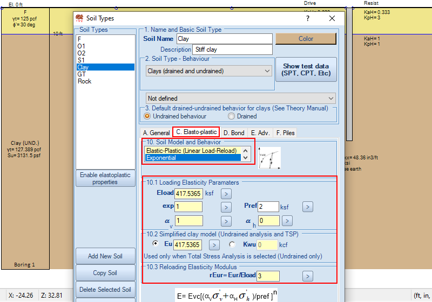Open the E. Adv. tab
432x302 pixels.
click(260, 133)
